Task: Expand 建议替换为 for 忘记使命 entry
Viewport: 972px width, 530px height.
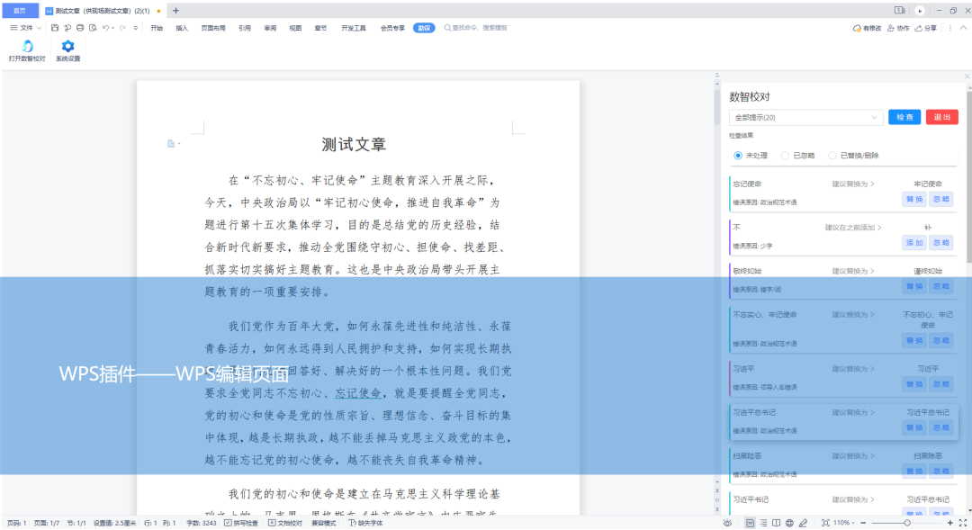Action: coord(853,184)
